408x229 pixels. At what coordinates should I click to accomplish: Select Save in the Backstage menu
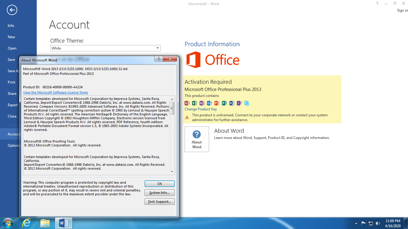click(x=11, y=60)
